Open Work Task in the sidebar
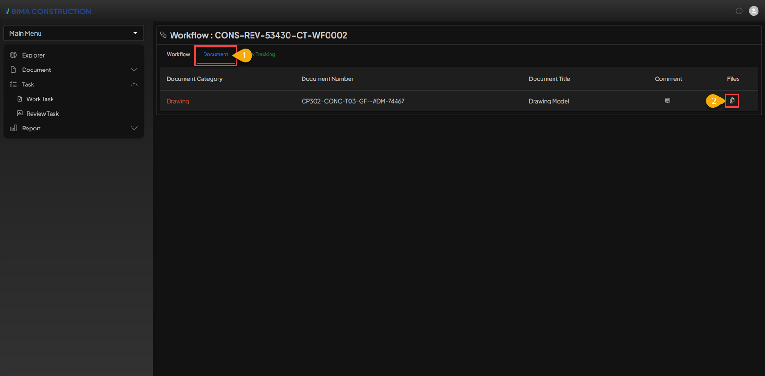The image size is (765, 376). (40, 99)
